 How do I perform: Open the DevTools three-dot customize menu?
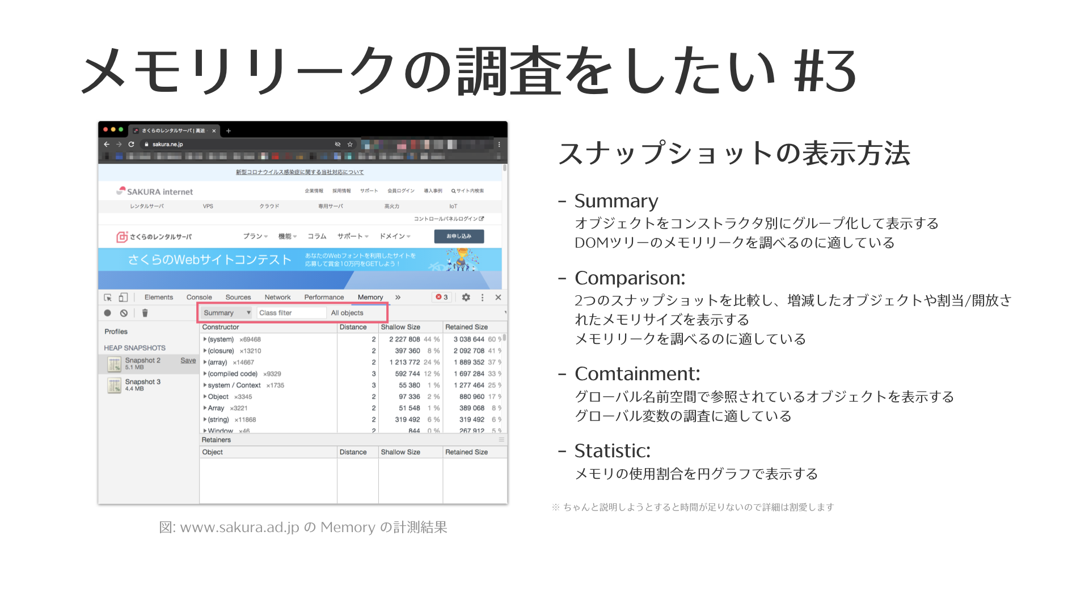tap(483, 297)
